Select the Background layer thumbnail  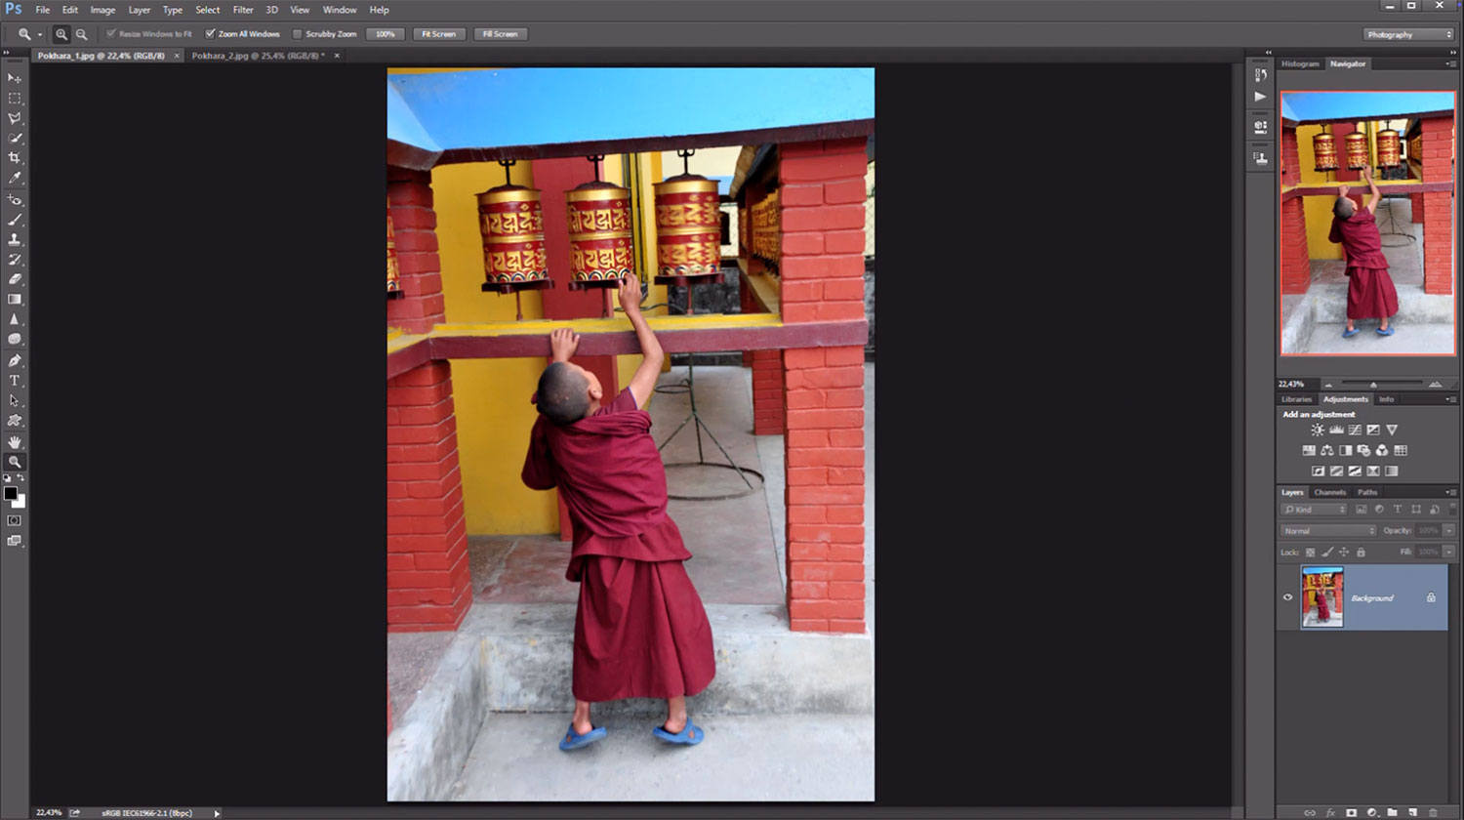coord(1322,597)
